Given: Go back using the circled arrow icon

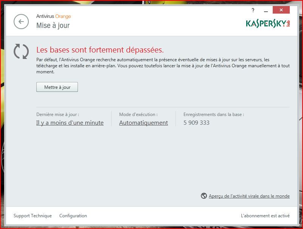Looking at the screenshot, I should pyautogui.click(x=21, y=22).
